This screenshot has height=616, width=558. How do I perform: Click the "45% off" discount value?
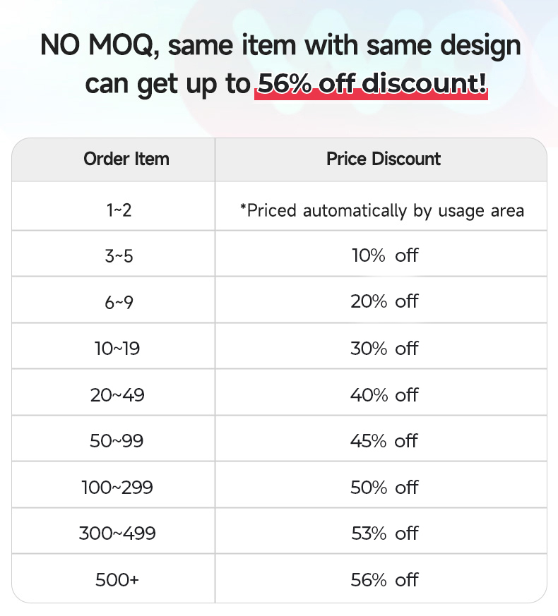[x=384, y=441]
